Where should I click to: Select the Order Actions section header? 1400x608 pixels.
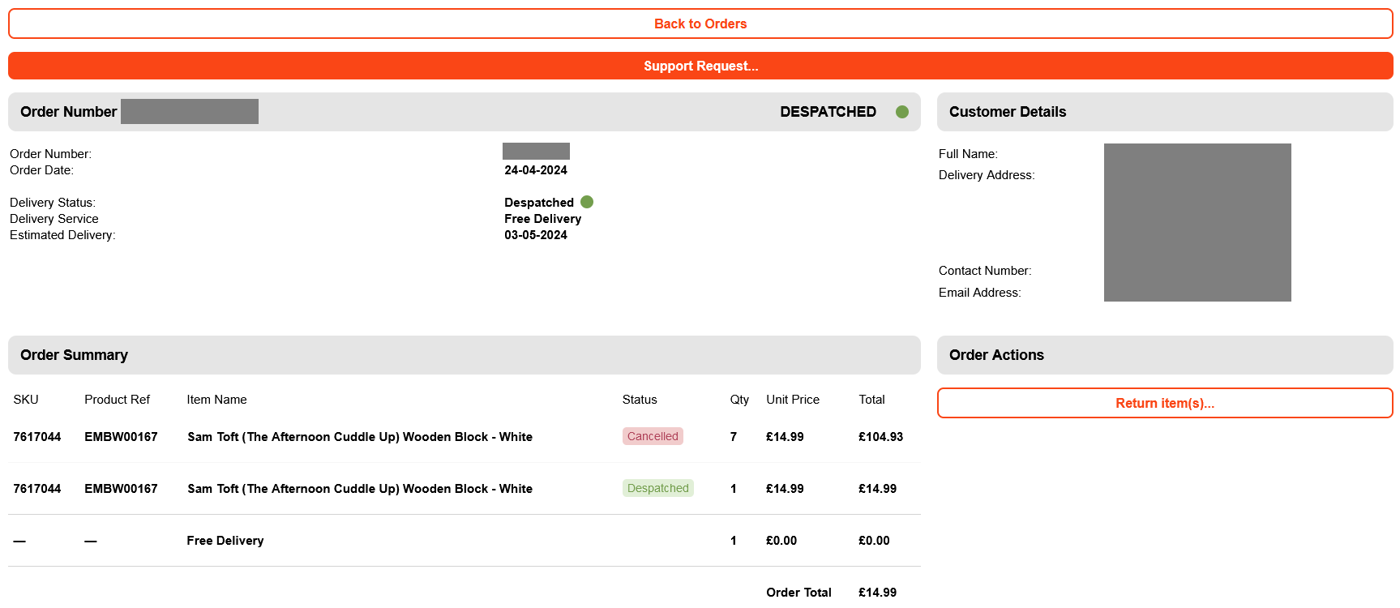996,355
